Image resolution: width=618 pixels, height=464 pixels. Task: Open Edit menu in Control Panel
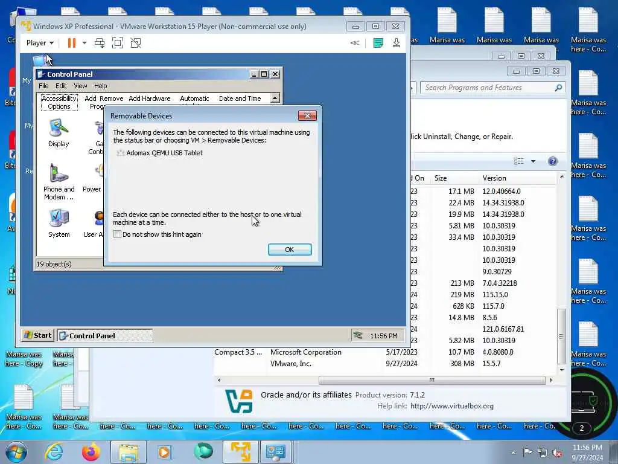pyautogui.click(x=61, y=86)
